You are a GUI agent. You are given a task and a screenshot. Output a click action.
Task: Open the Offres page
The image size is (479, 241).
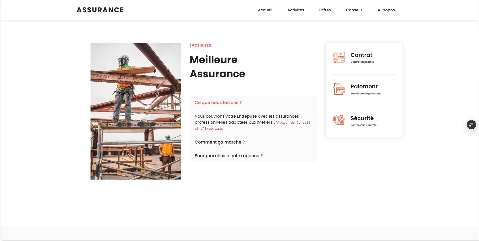pos(325,10)
